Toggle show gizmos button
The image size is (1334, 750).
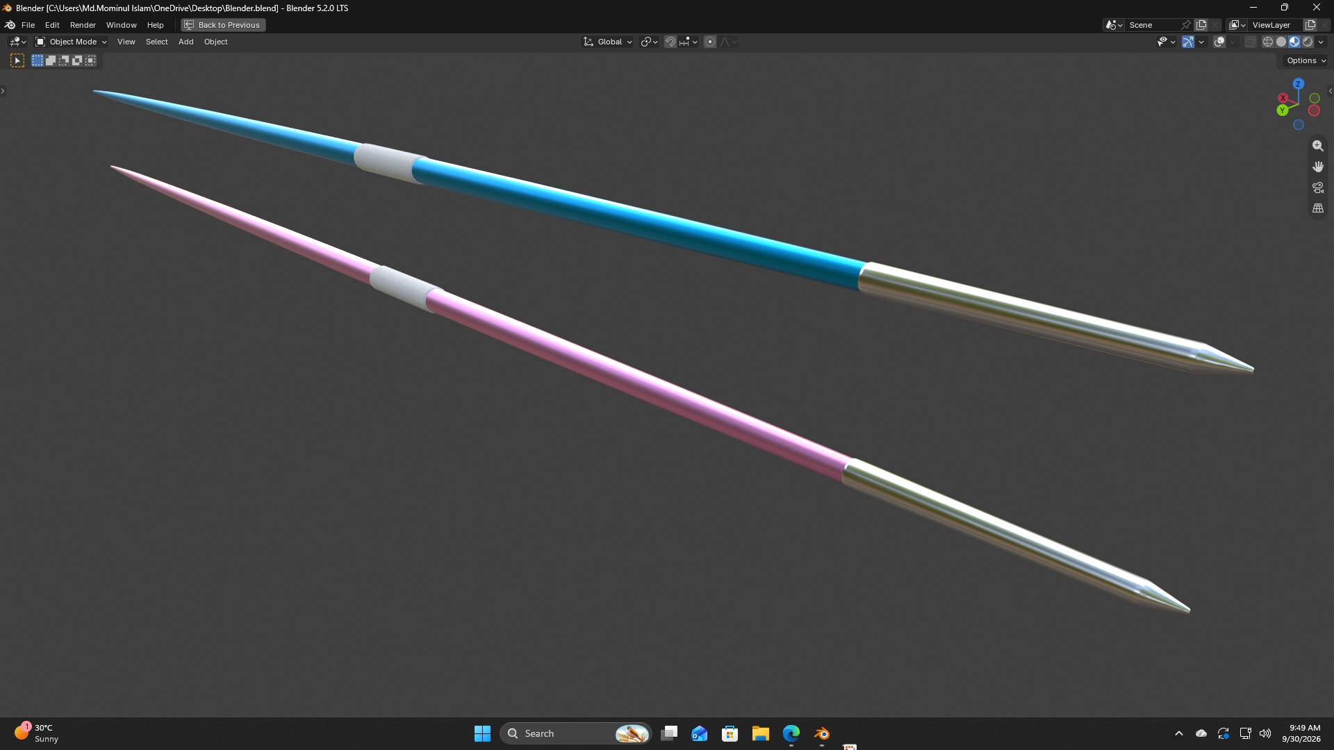[1188, 42]
